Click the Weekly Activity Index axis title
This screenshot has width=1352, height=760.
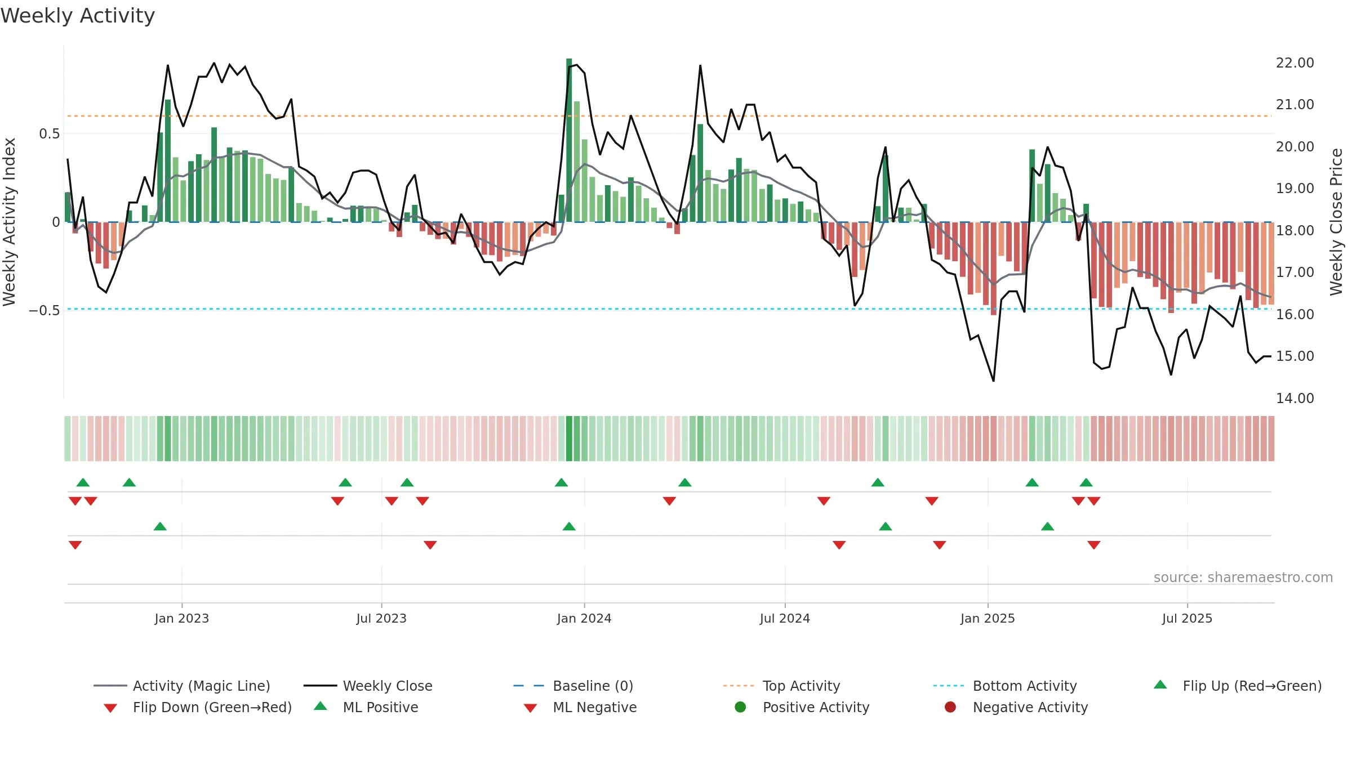(10, 222)
